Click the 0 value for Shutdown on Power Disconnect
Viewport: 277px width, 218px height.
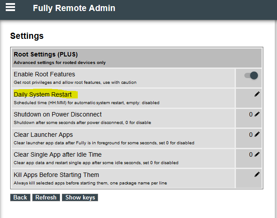[250, 114]
